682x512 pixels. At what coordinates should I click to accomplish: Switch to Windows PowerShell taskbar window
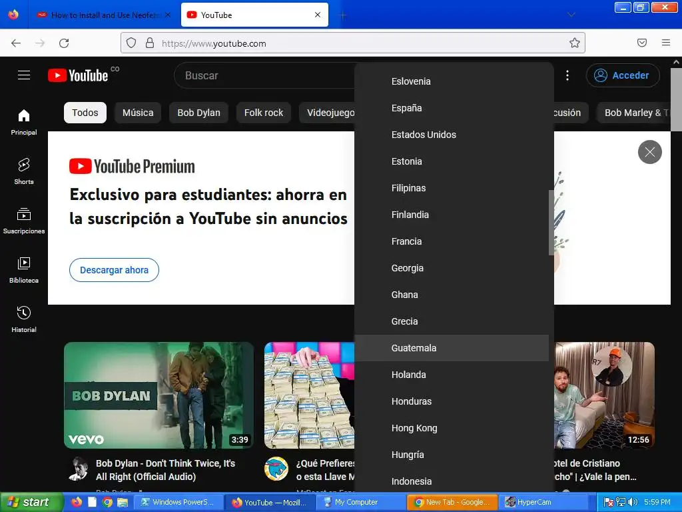pos(178,502)
